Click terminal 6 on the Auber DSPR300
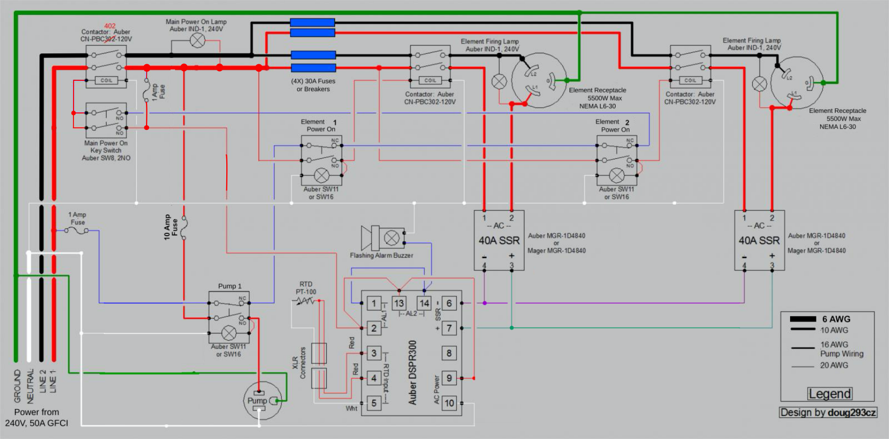The image size is (889, 439). tap(449, 303)
